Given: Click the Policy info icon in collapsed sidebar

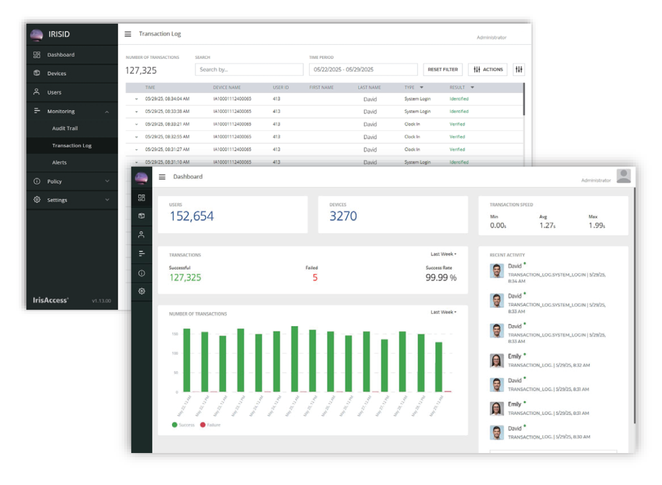Looking at the screenshot, I should [x=142, y=273].
